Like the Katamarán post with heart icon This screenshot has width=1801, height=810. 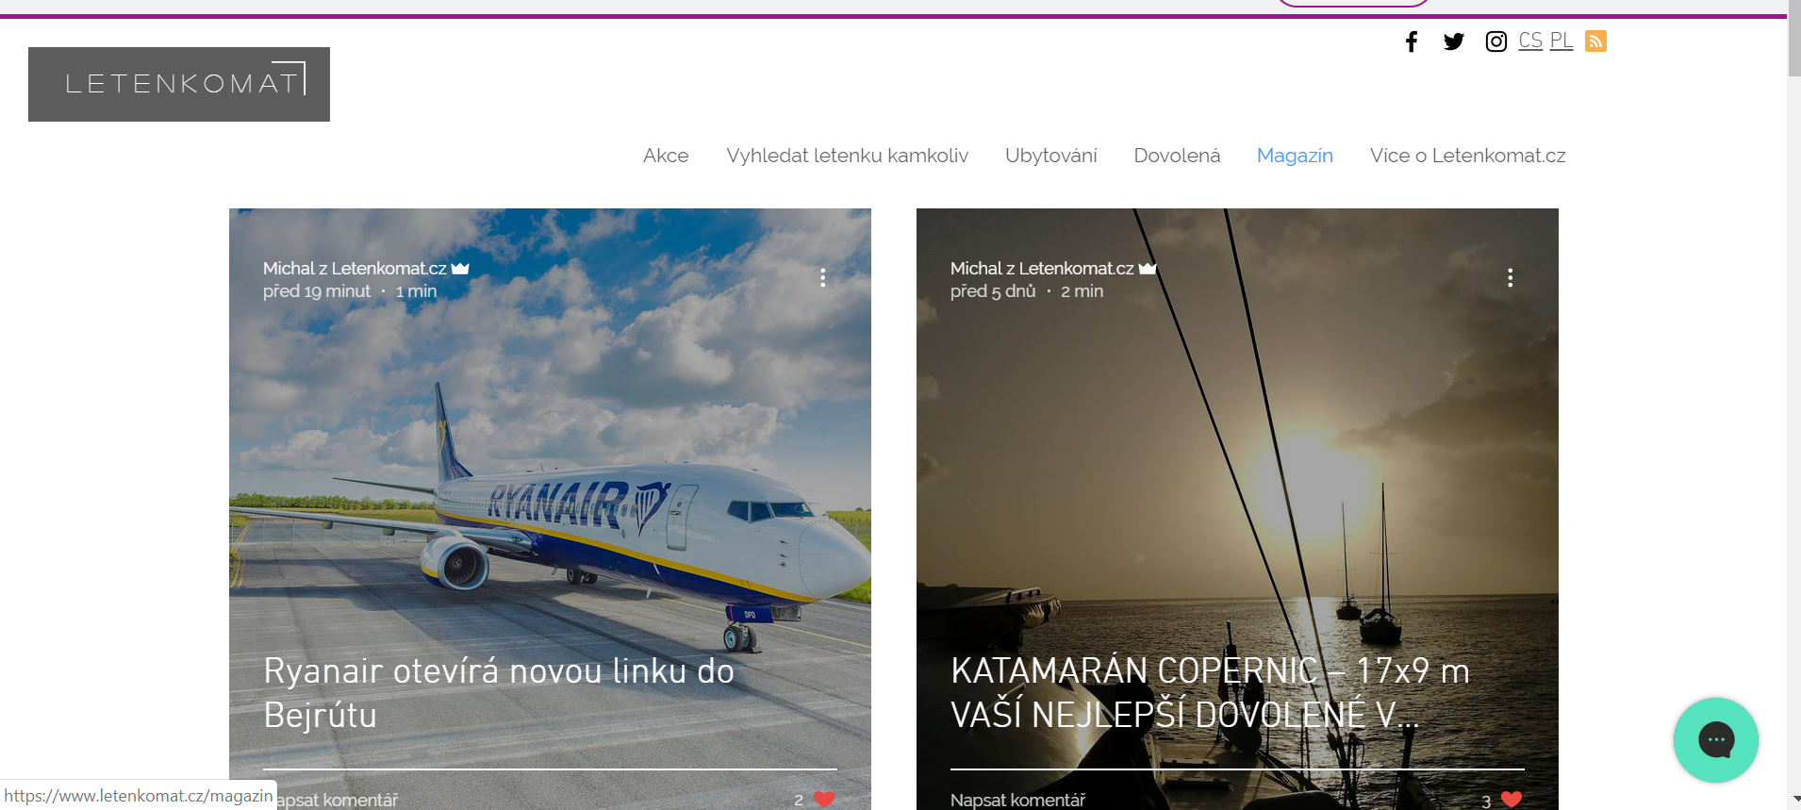click(x=1512, y=800)
